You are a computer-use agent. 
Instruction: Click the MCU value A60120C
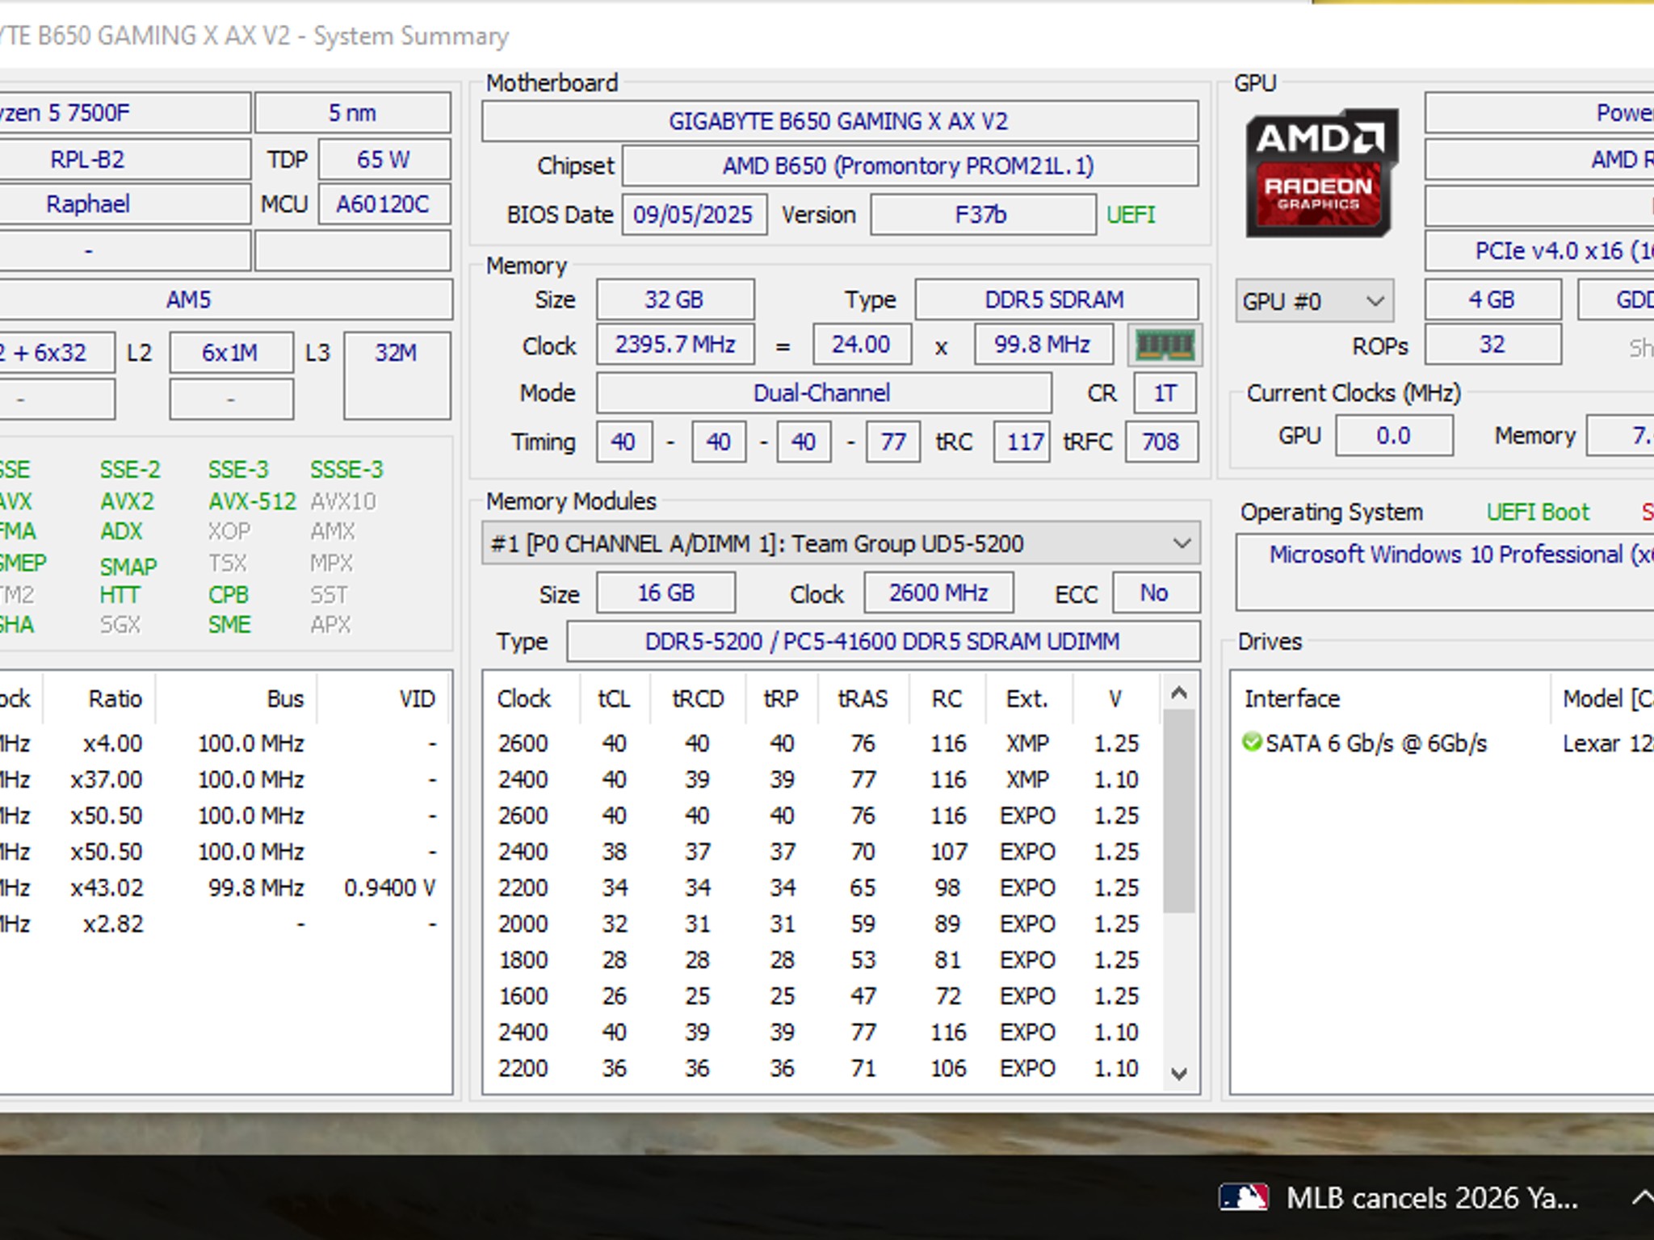(384, 204)
